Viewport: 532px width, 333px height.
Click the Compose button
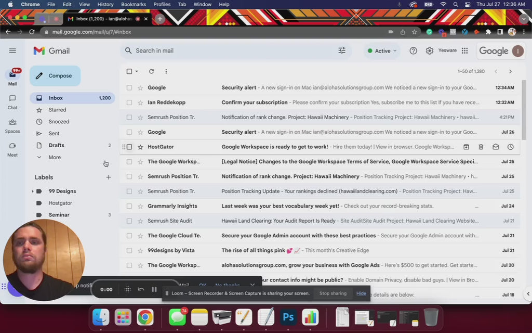tap(55, 76)
